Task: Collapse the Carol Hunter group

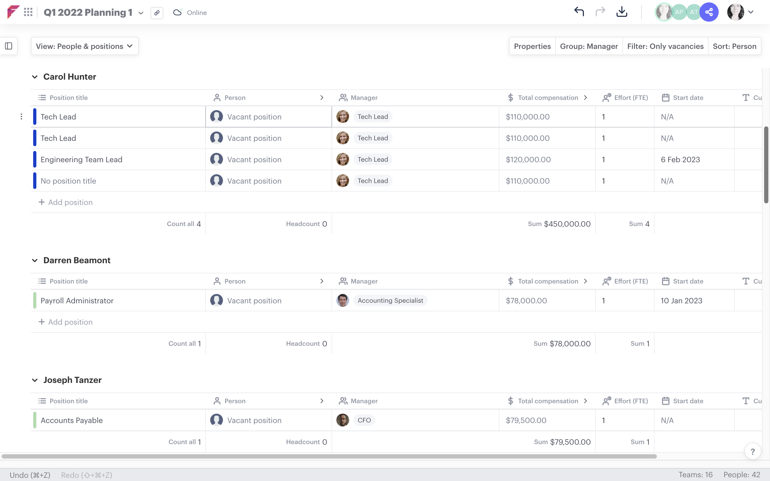Action: tap(35, 77)
